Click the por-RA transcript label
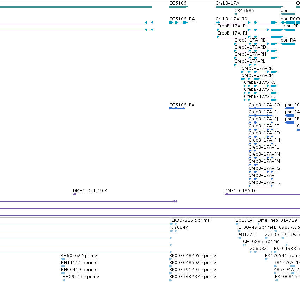Viewport: 300px width, 282px height. 288,40
